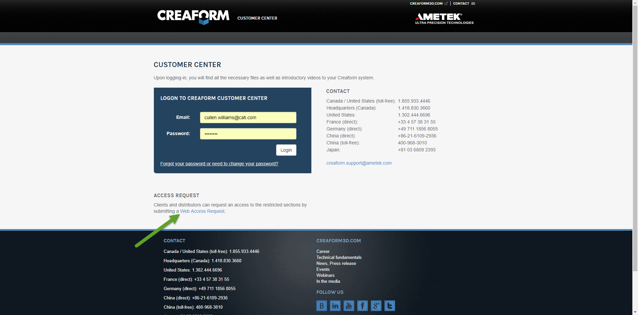Click Headquarters number 1.418.830.3660 in upper Contact

pyautogui.click(x=414, y=108)
